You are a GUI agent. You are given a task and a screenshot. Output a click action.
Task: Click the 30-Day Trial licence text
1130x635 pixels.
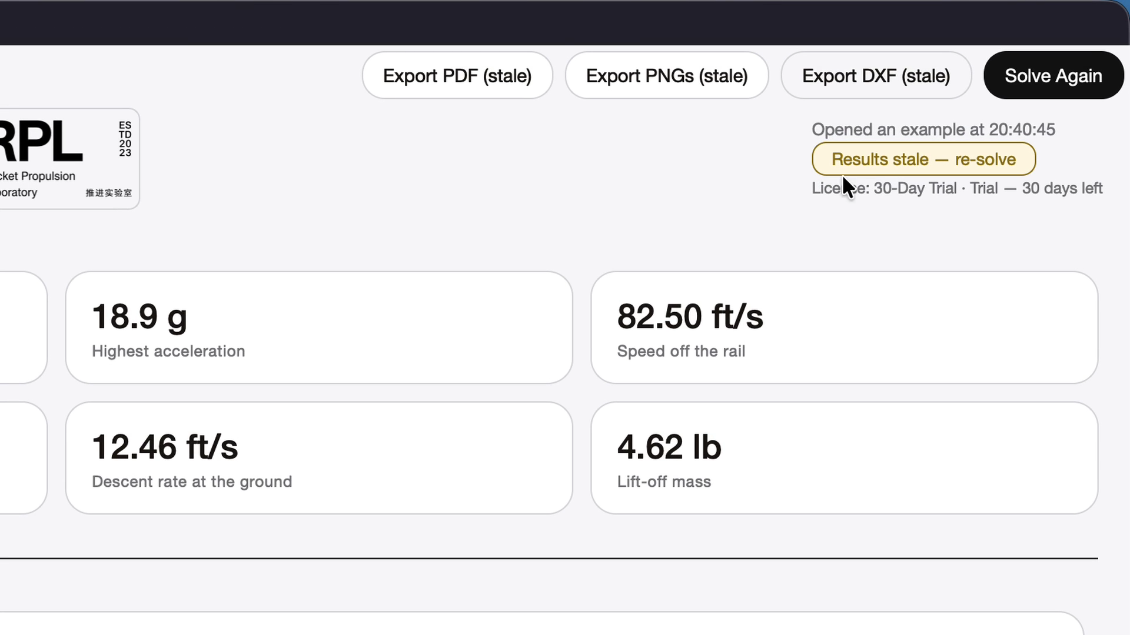[957, 188]
